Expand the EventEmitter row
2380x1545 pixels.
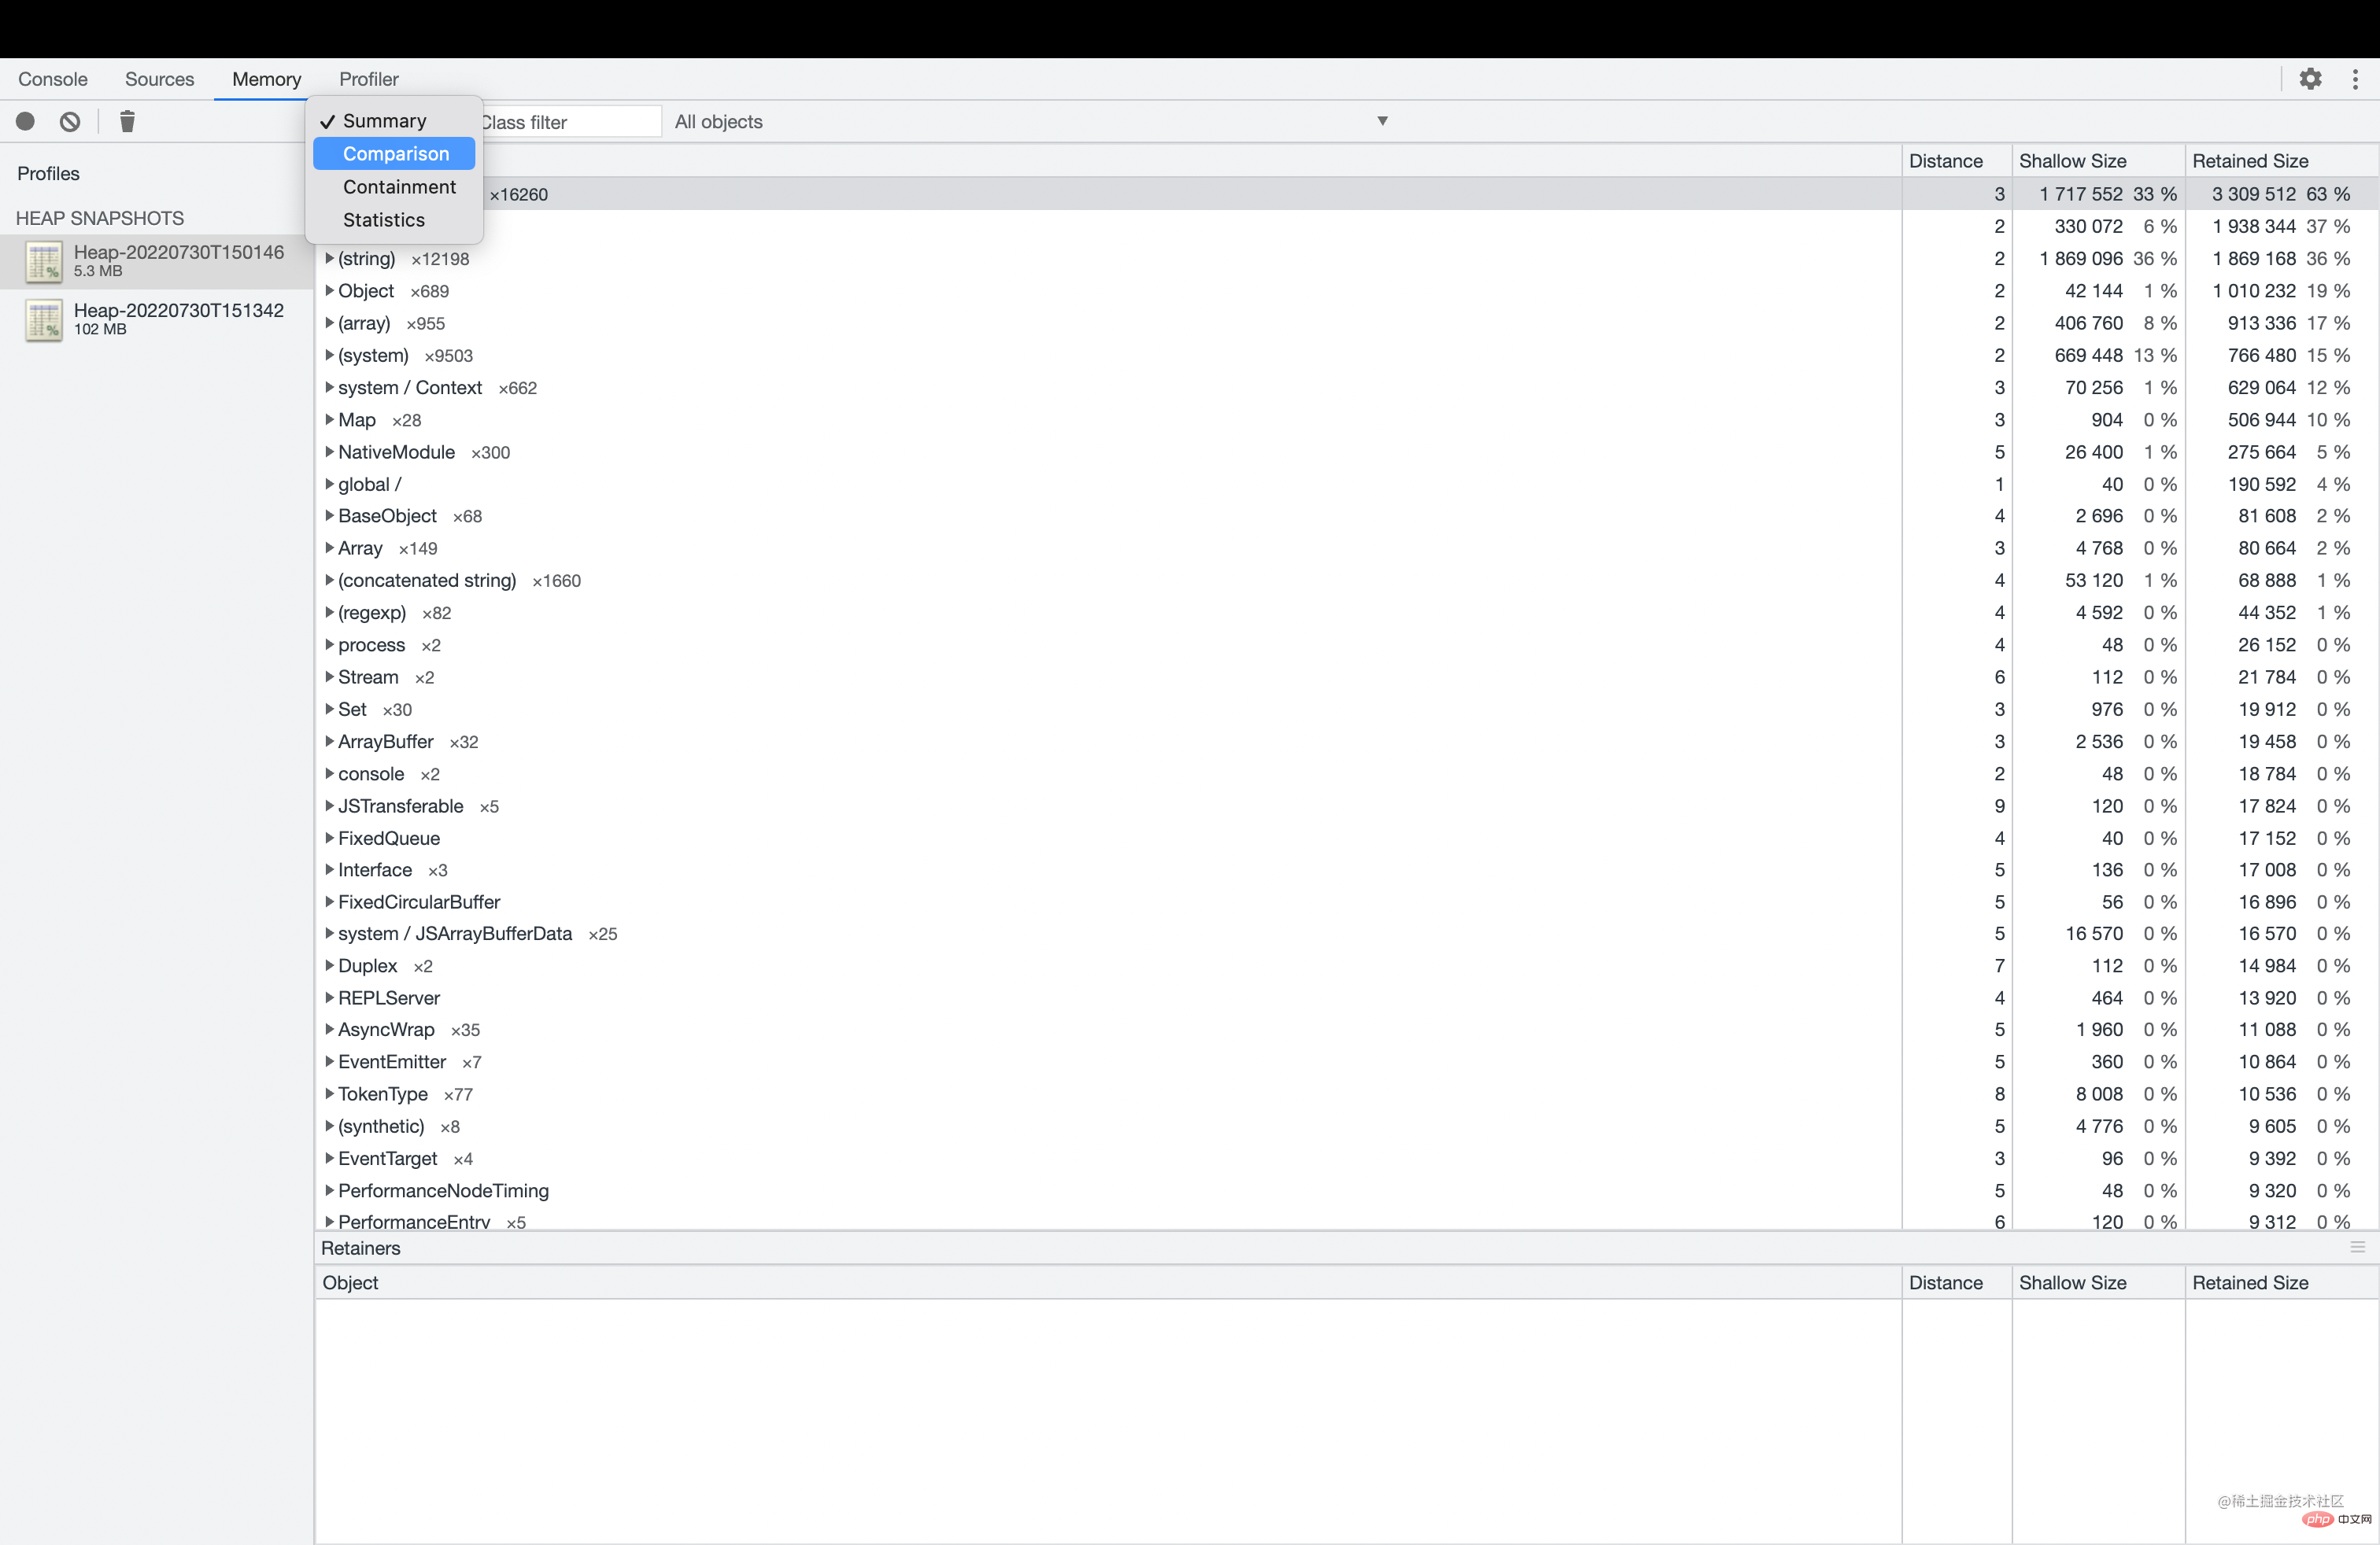click(x=329, y=1062)
